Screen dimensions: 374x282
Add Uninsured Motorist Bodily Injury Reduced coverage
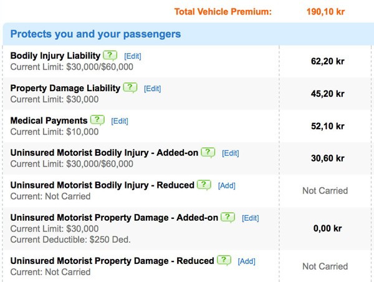[x=227, y=186]
